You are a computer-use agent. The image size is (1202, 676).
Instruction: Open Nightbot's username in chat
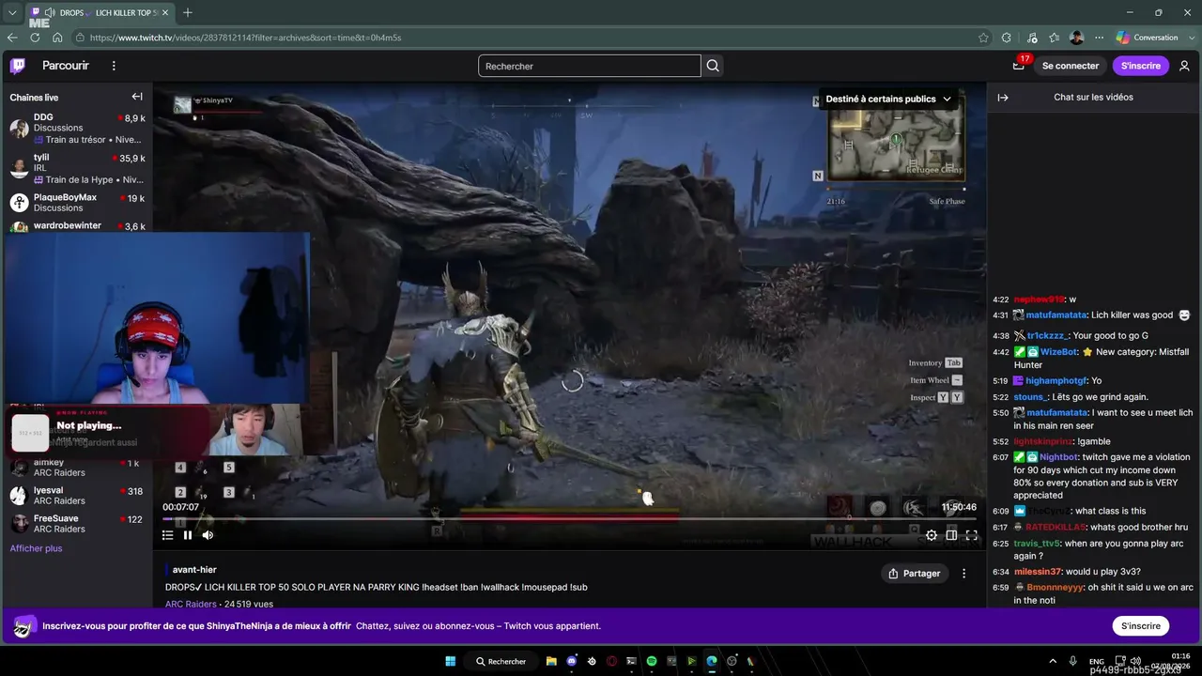point(1059,457)
